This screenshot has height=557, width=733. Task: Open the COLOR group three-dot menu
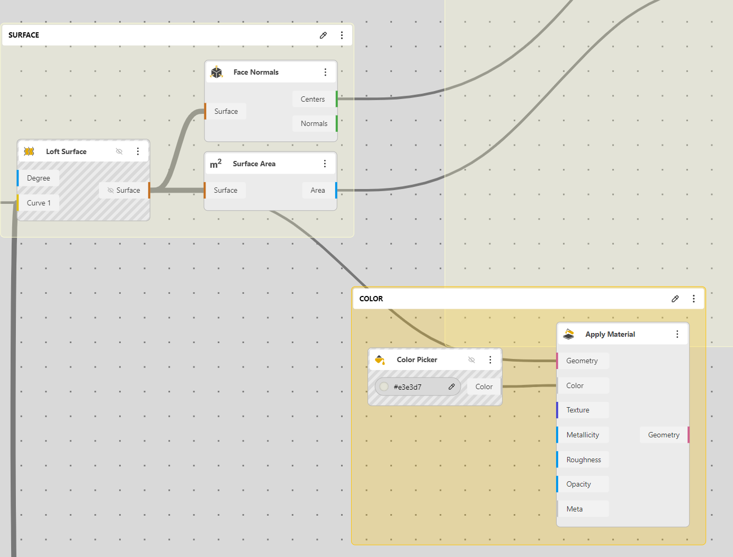pyautogui.click(x=693, y=299)
